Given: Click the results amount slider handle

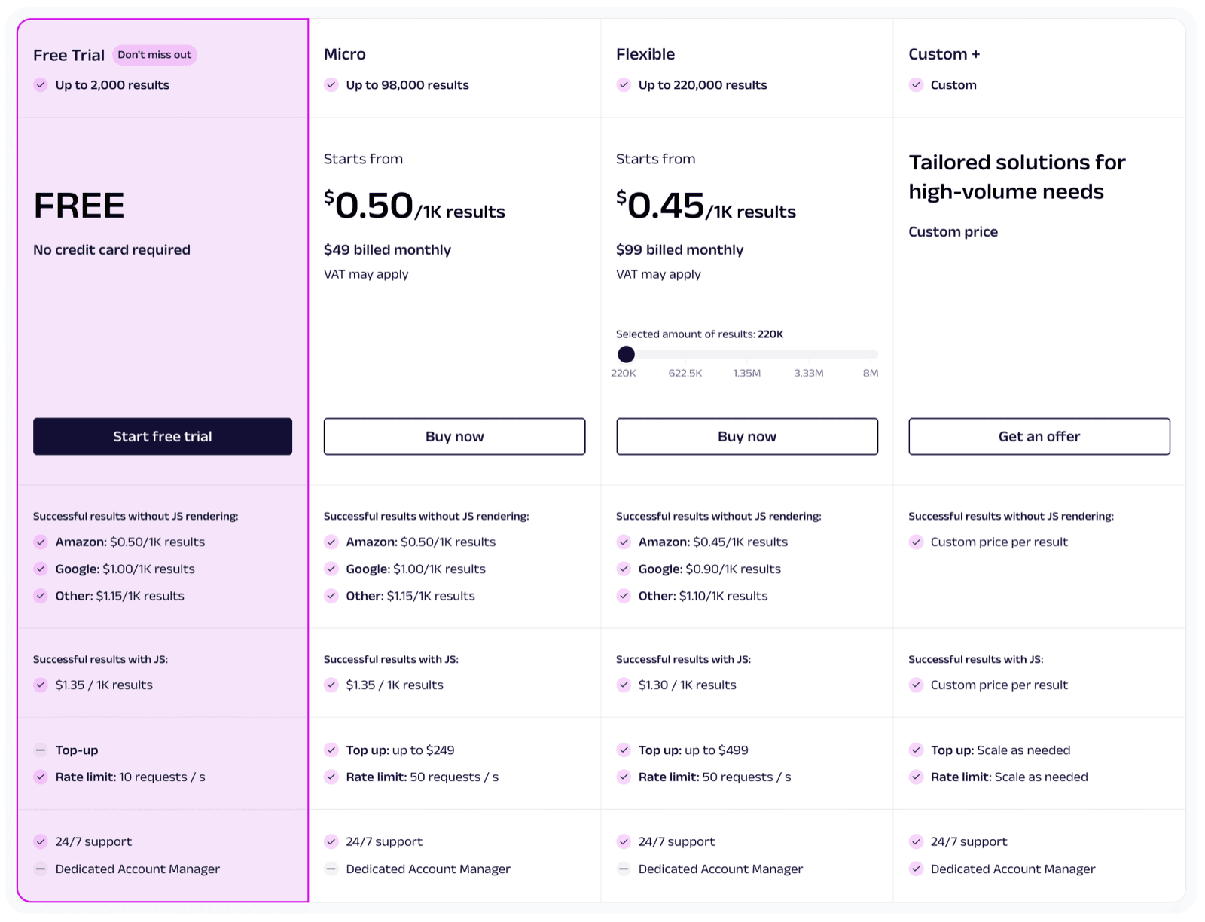Looking at the screenshot, I should (x=626, y=354).
